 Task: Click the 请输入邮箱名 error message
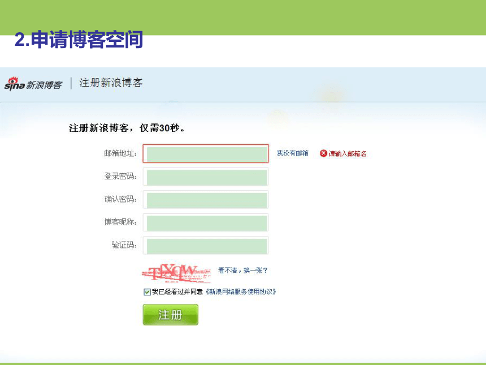[348, 153]
